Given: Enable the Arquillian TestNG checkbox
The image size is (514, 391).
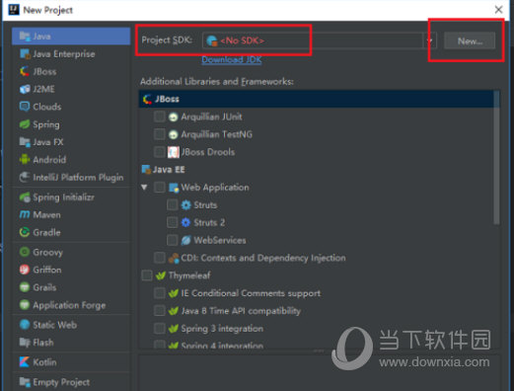Looking at the screenshot, I should pos(160,134).
